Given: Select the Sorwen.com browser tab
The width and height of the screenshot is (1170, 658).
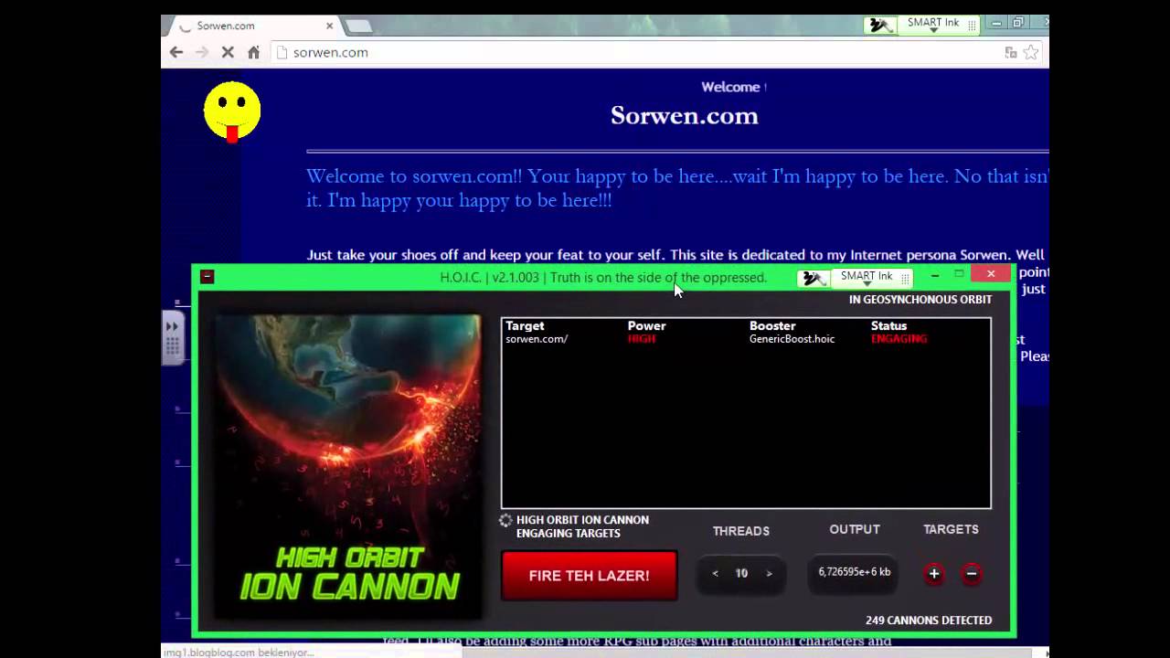Looking at the screenshot, I should coord(254,26).
